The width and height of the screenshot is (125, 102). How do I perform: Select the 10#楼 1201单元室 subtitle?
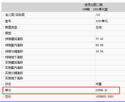tap(95, 9)
